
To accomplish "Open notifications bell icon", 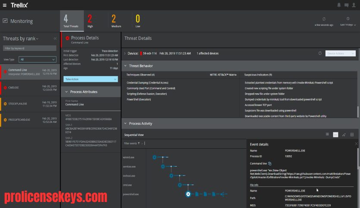I will coord(339,5).
